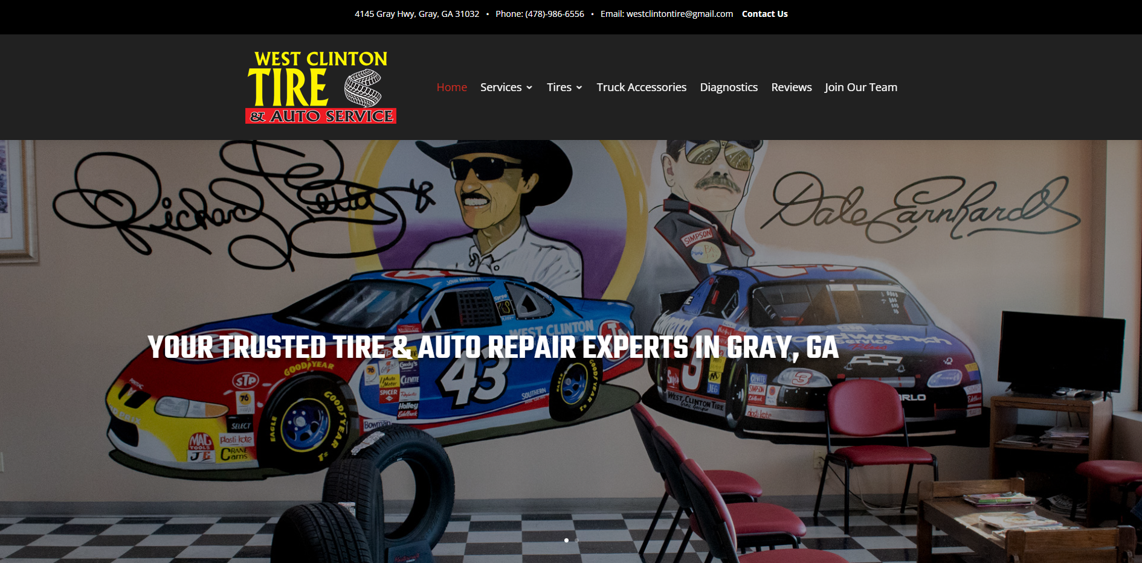This screenshot has height=563, width=1142.
Task: Click the Contact Us link
Action: (765, 14)
